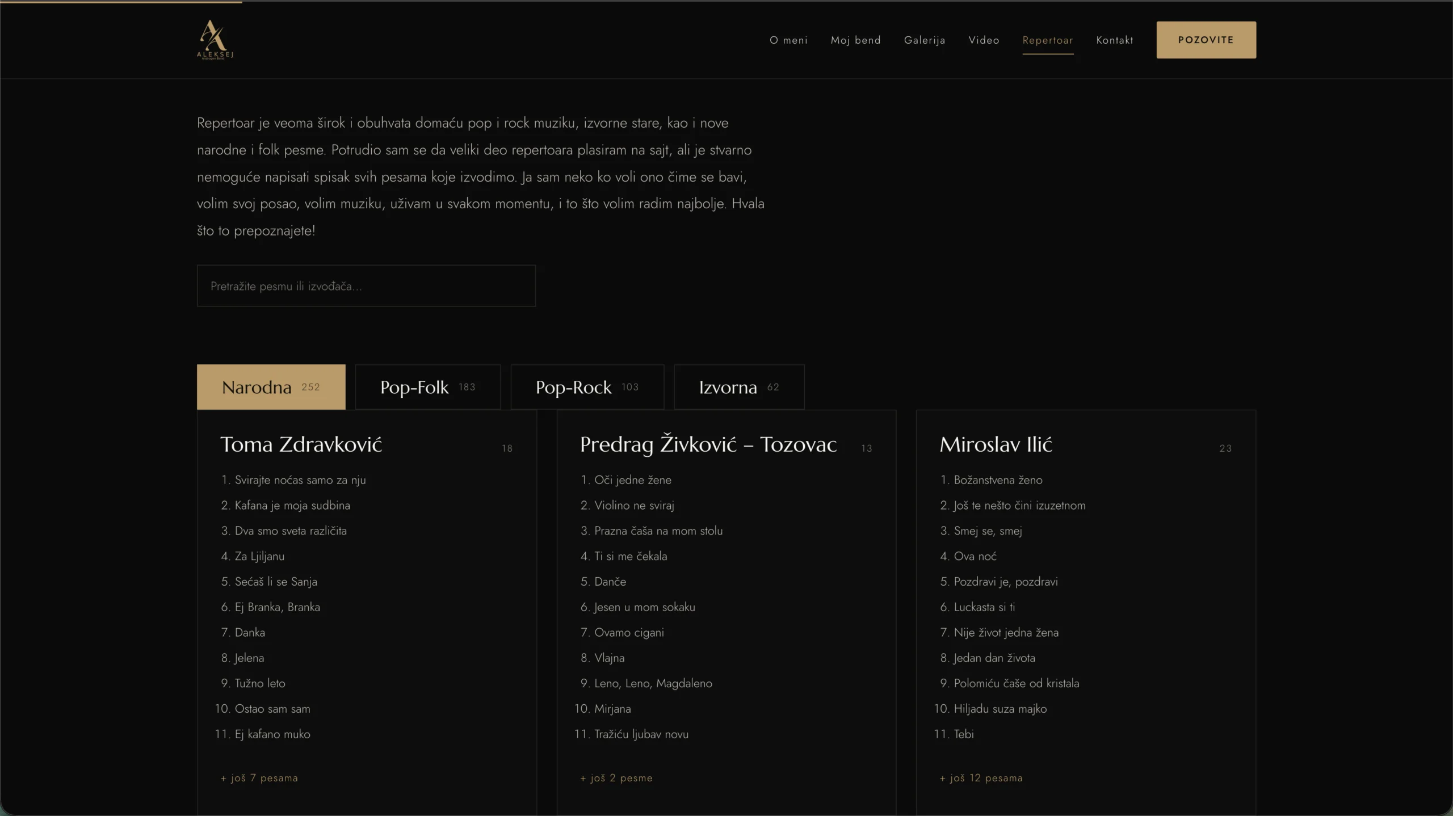1453x816 pixels.
Task: Select song 'Ovamo cigani'
Action: click(x=629, y=633)
